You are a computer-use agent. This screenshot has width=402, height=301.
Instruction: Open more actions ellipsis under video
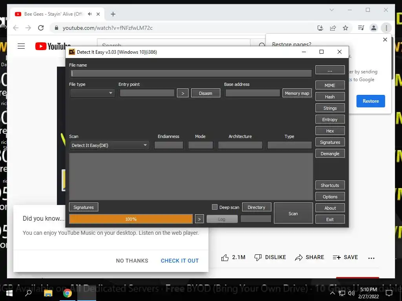tap(371, 258)
